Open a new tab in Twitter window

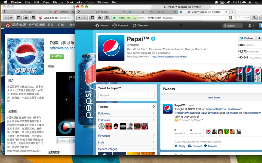232,12
